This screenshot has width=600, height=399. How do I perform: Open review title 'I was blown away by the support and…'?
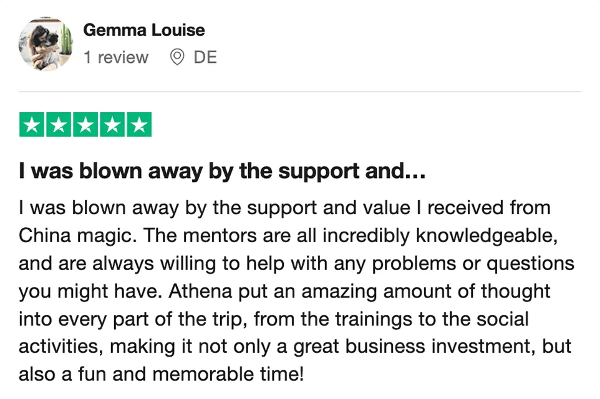pyautogui.click(x=222, y=171)
